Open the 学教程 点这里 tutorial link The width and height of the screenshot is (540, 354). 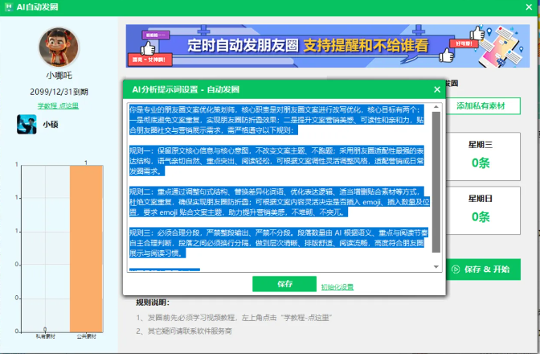pos(58,106)
